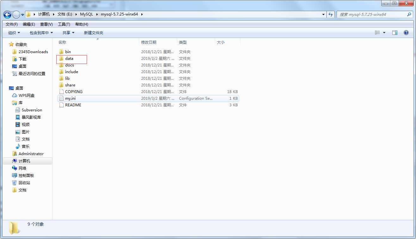Viewport: 416px width, 239px height.
Task: Open 文档 folder at sidebar bottom
Action: (x=22, y=190)
